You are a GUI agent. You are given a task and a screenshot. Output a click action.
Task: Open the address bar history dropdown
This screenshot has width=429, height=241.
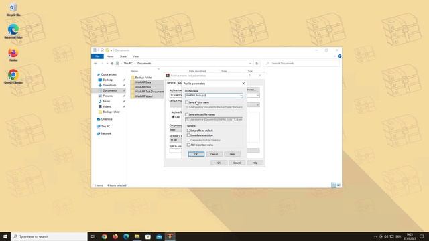coord(250,64)
